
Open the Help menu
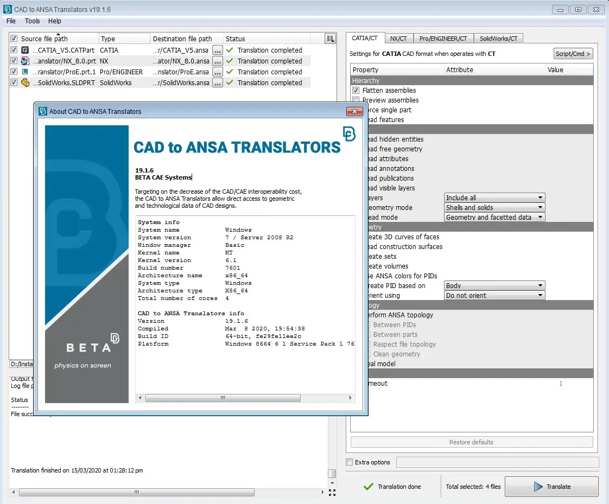coord(54,21)
